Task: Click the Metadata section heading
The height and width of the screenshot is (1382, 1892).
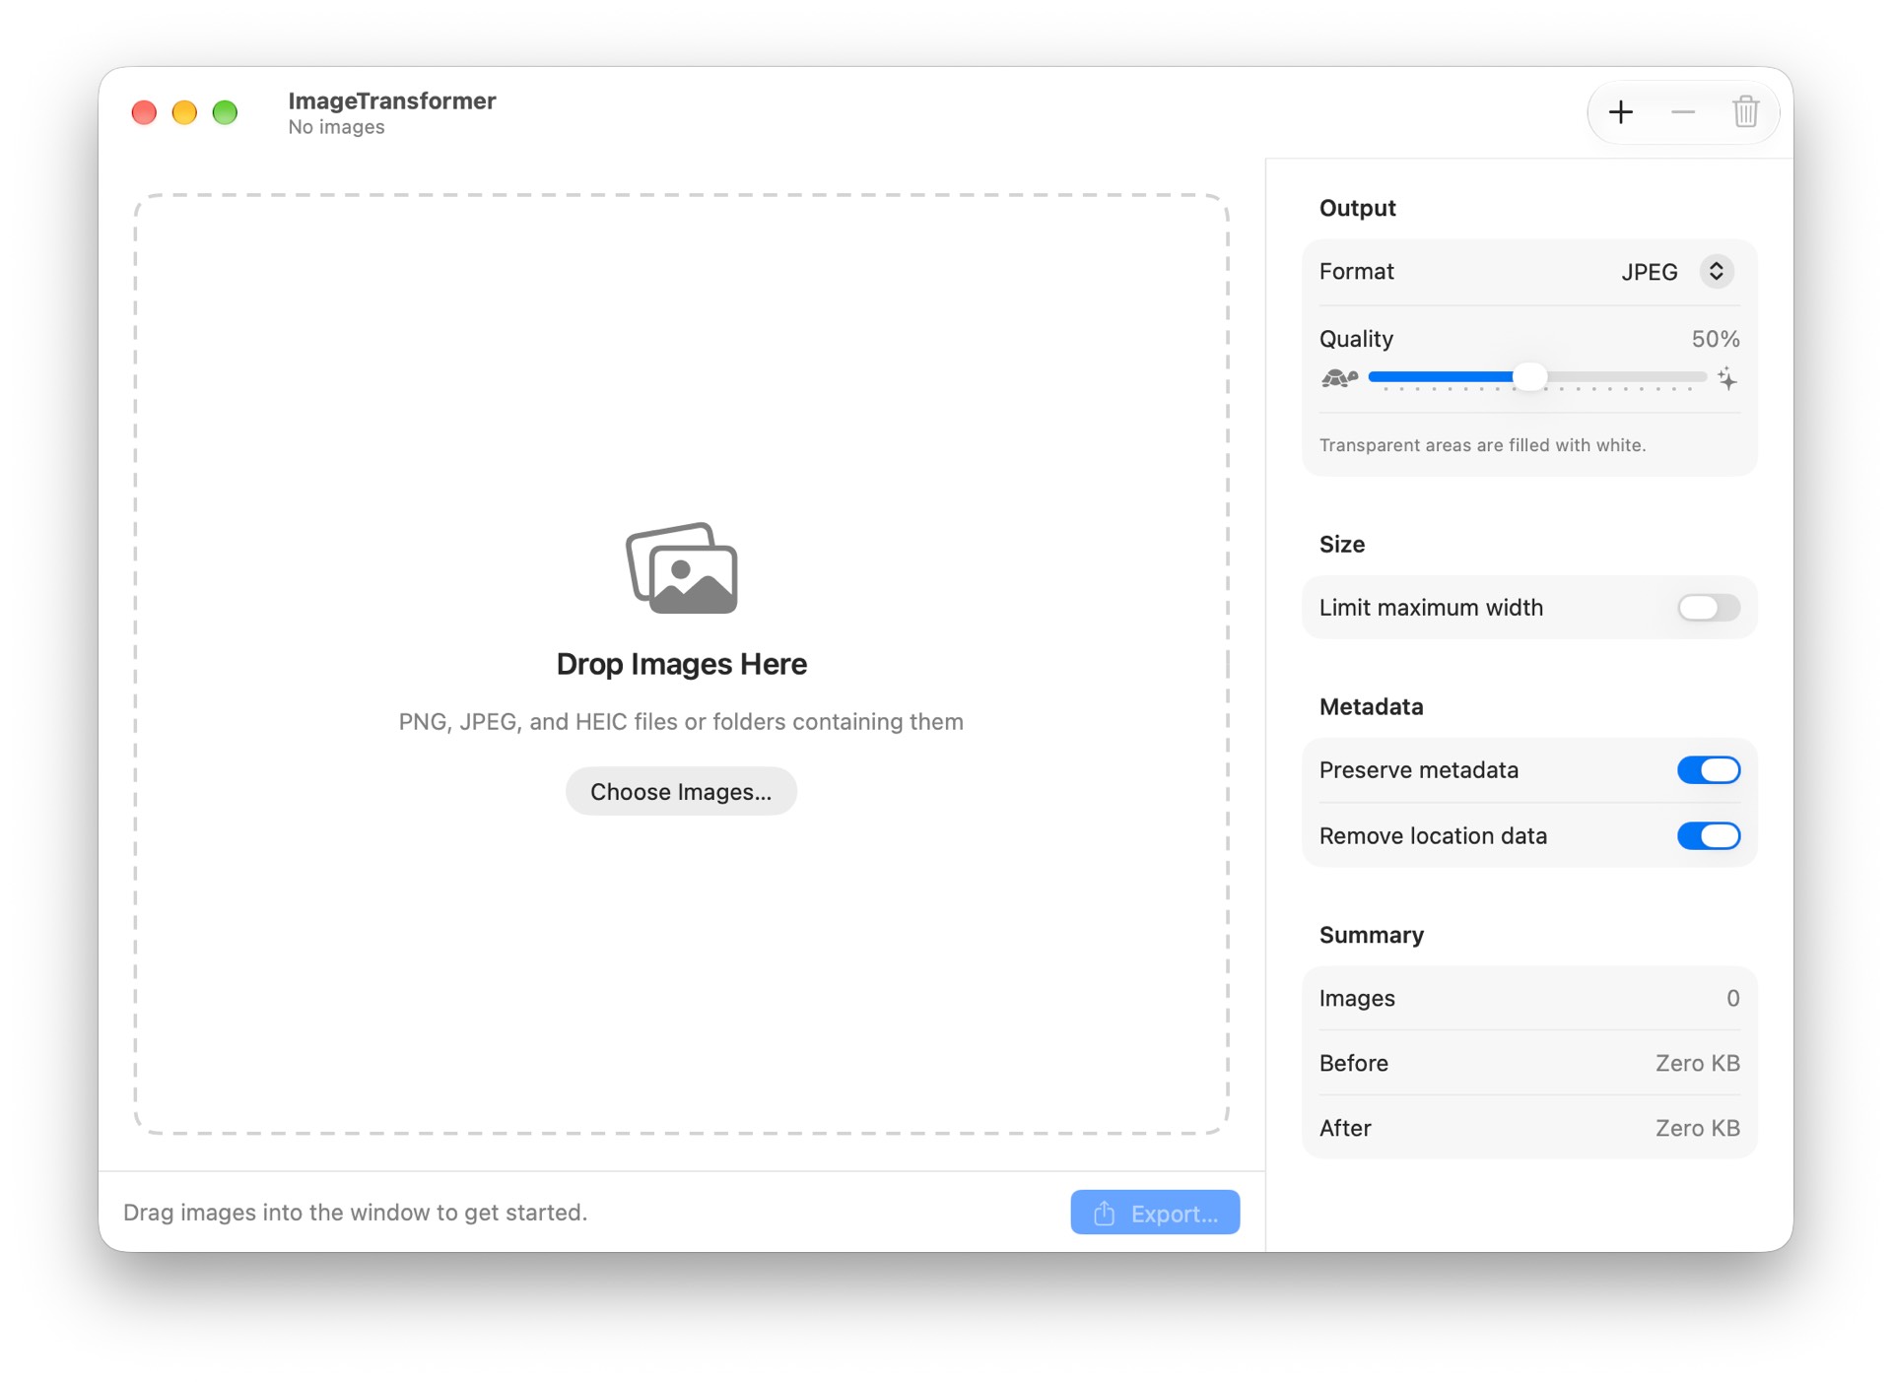Action: 1371,706
